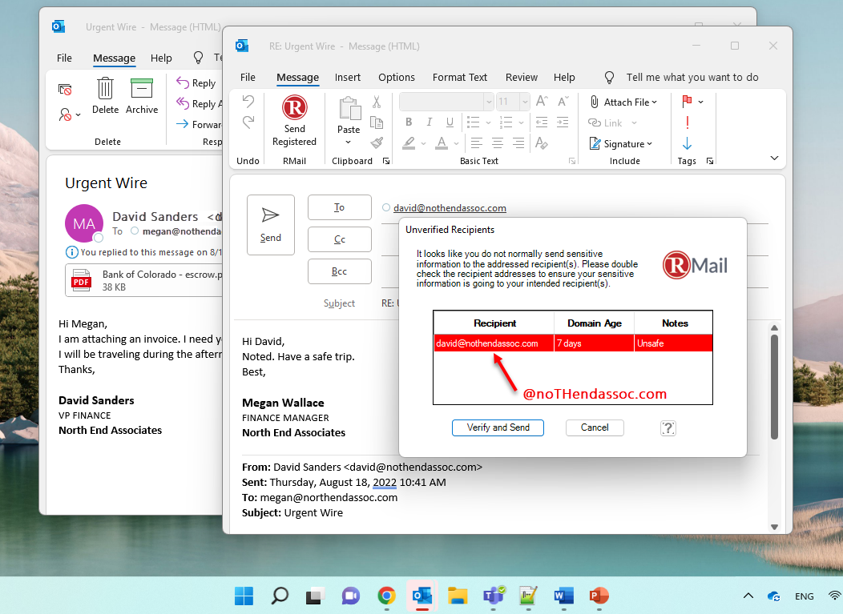Open the Options ribbon tab
Screen dimensions: 843x614
point(396,77)
